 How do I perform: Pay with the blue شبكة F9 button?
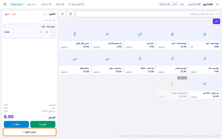16,124
